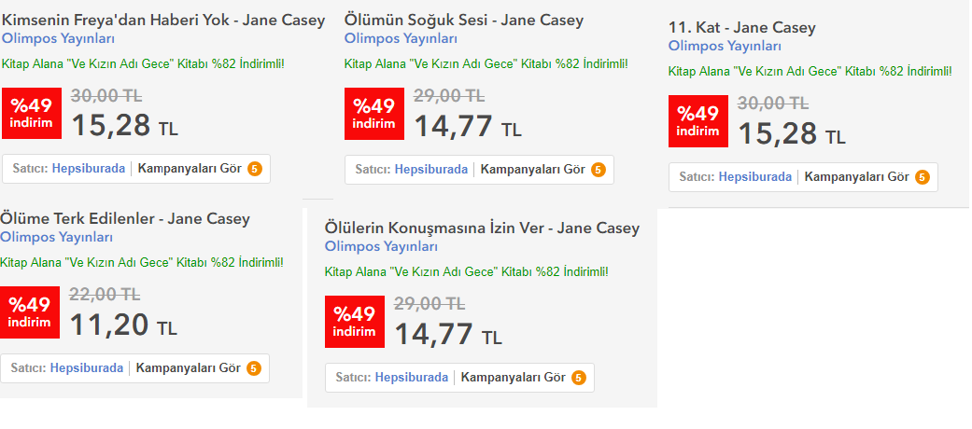Open Ölümün Soğuk Sesi - Jane Casey title
The image size is (972, 429).
pyautogui.click(x=464, y=21)
